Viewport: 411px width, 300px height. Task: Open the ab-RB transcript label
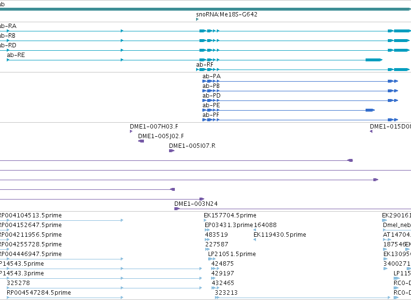pos(8,36)
